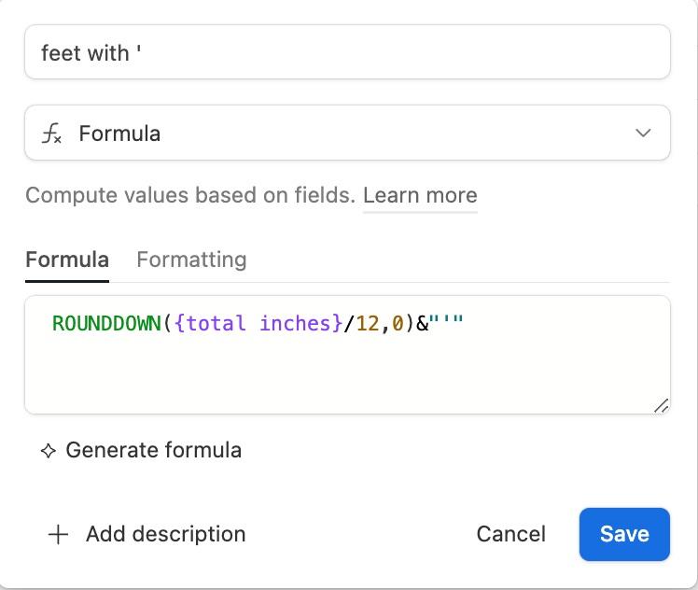Click the plus icon next to Add description
Image resolution: width=698 pixels, height=590 pixels.
58,534
